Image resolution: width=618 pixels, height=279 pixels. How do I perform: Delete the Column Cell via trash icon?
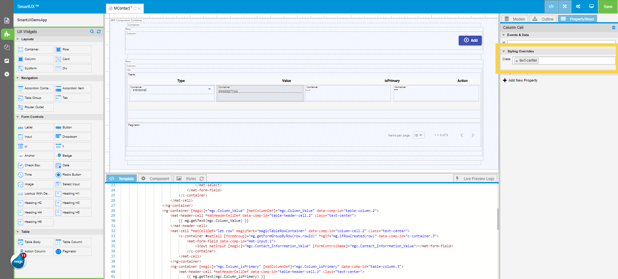[613, 28]
